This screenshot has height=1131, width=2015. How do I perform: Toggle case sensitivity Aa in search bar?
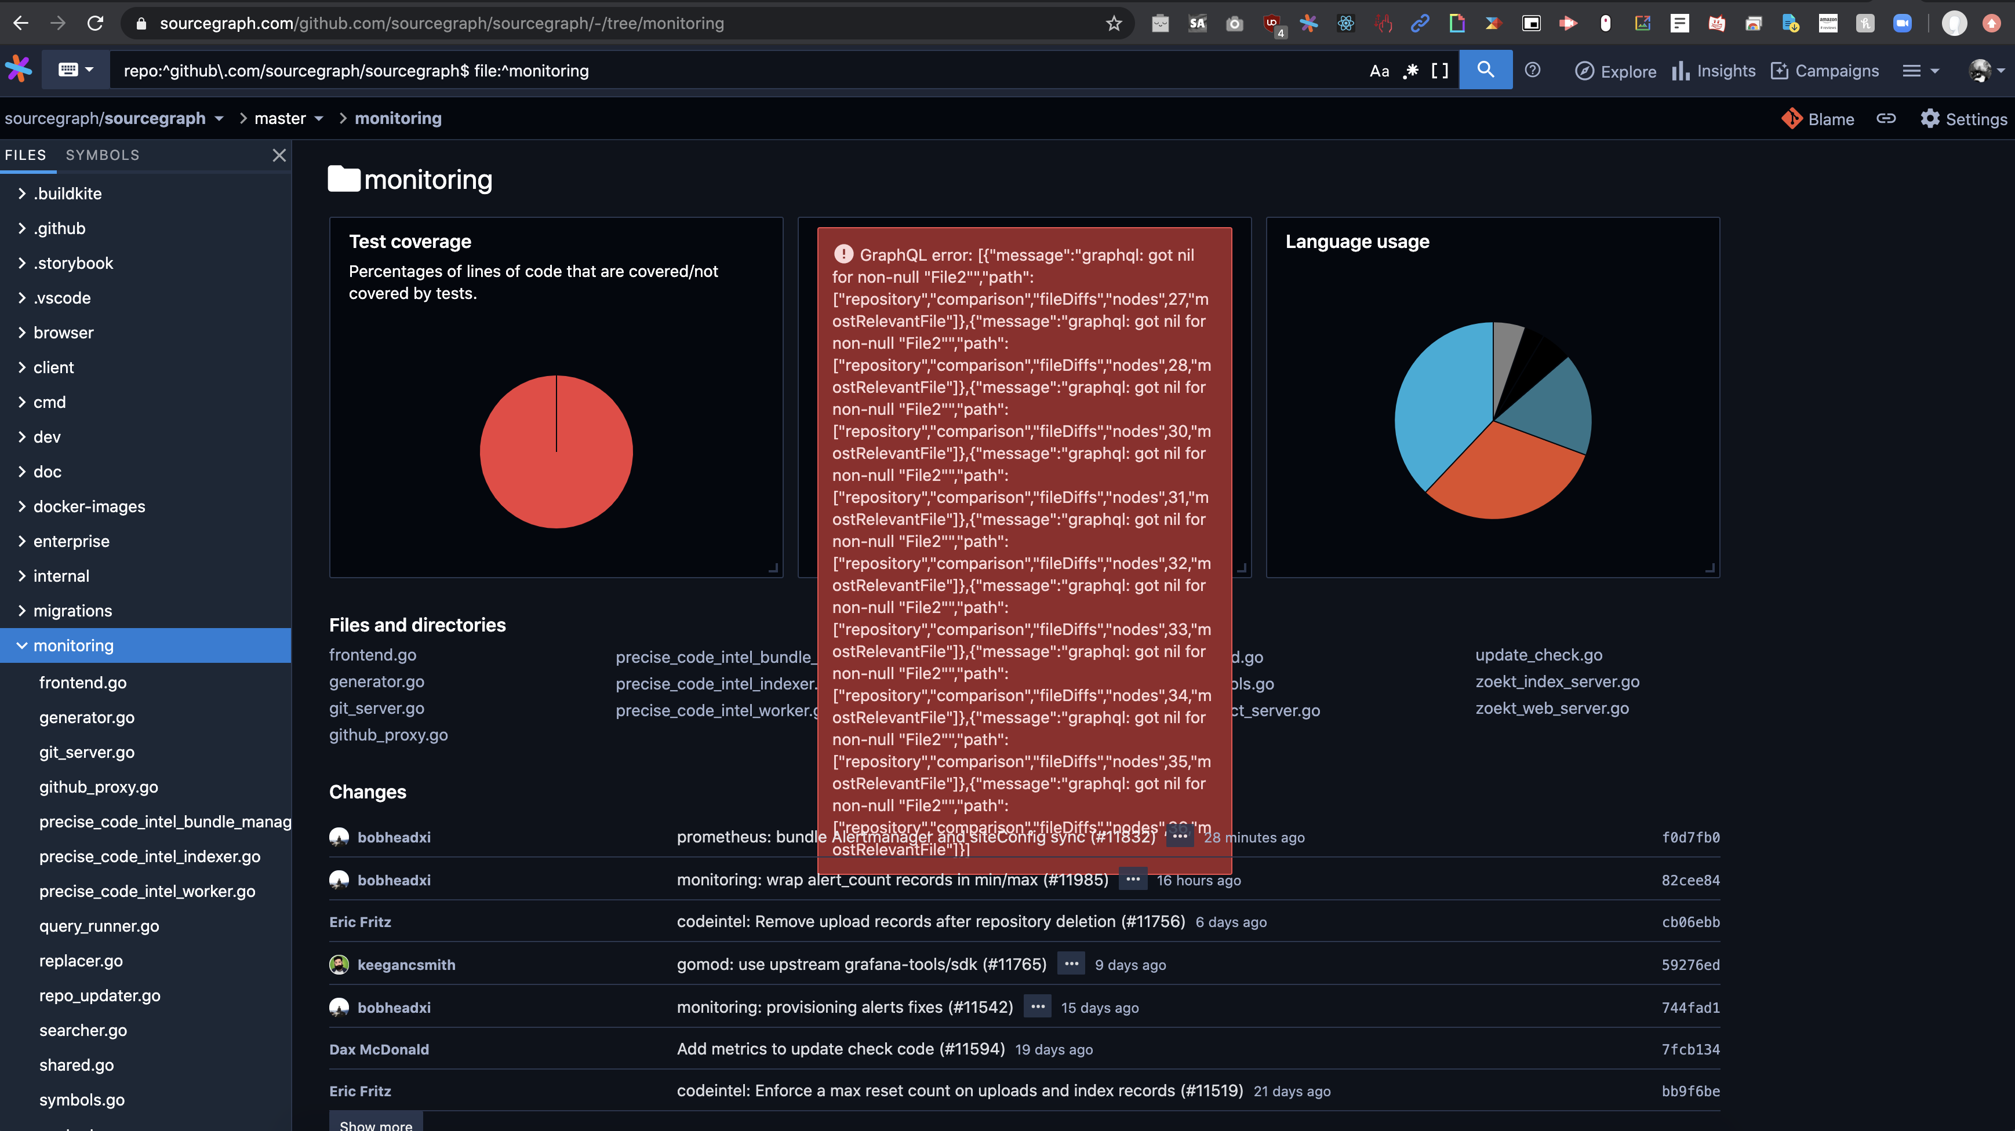pyautogui.click(x=1379, y=71)
